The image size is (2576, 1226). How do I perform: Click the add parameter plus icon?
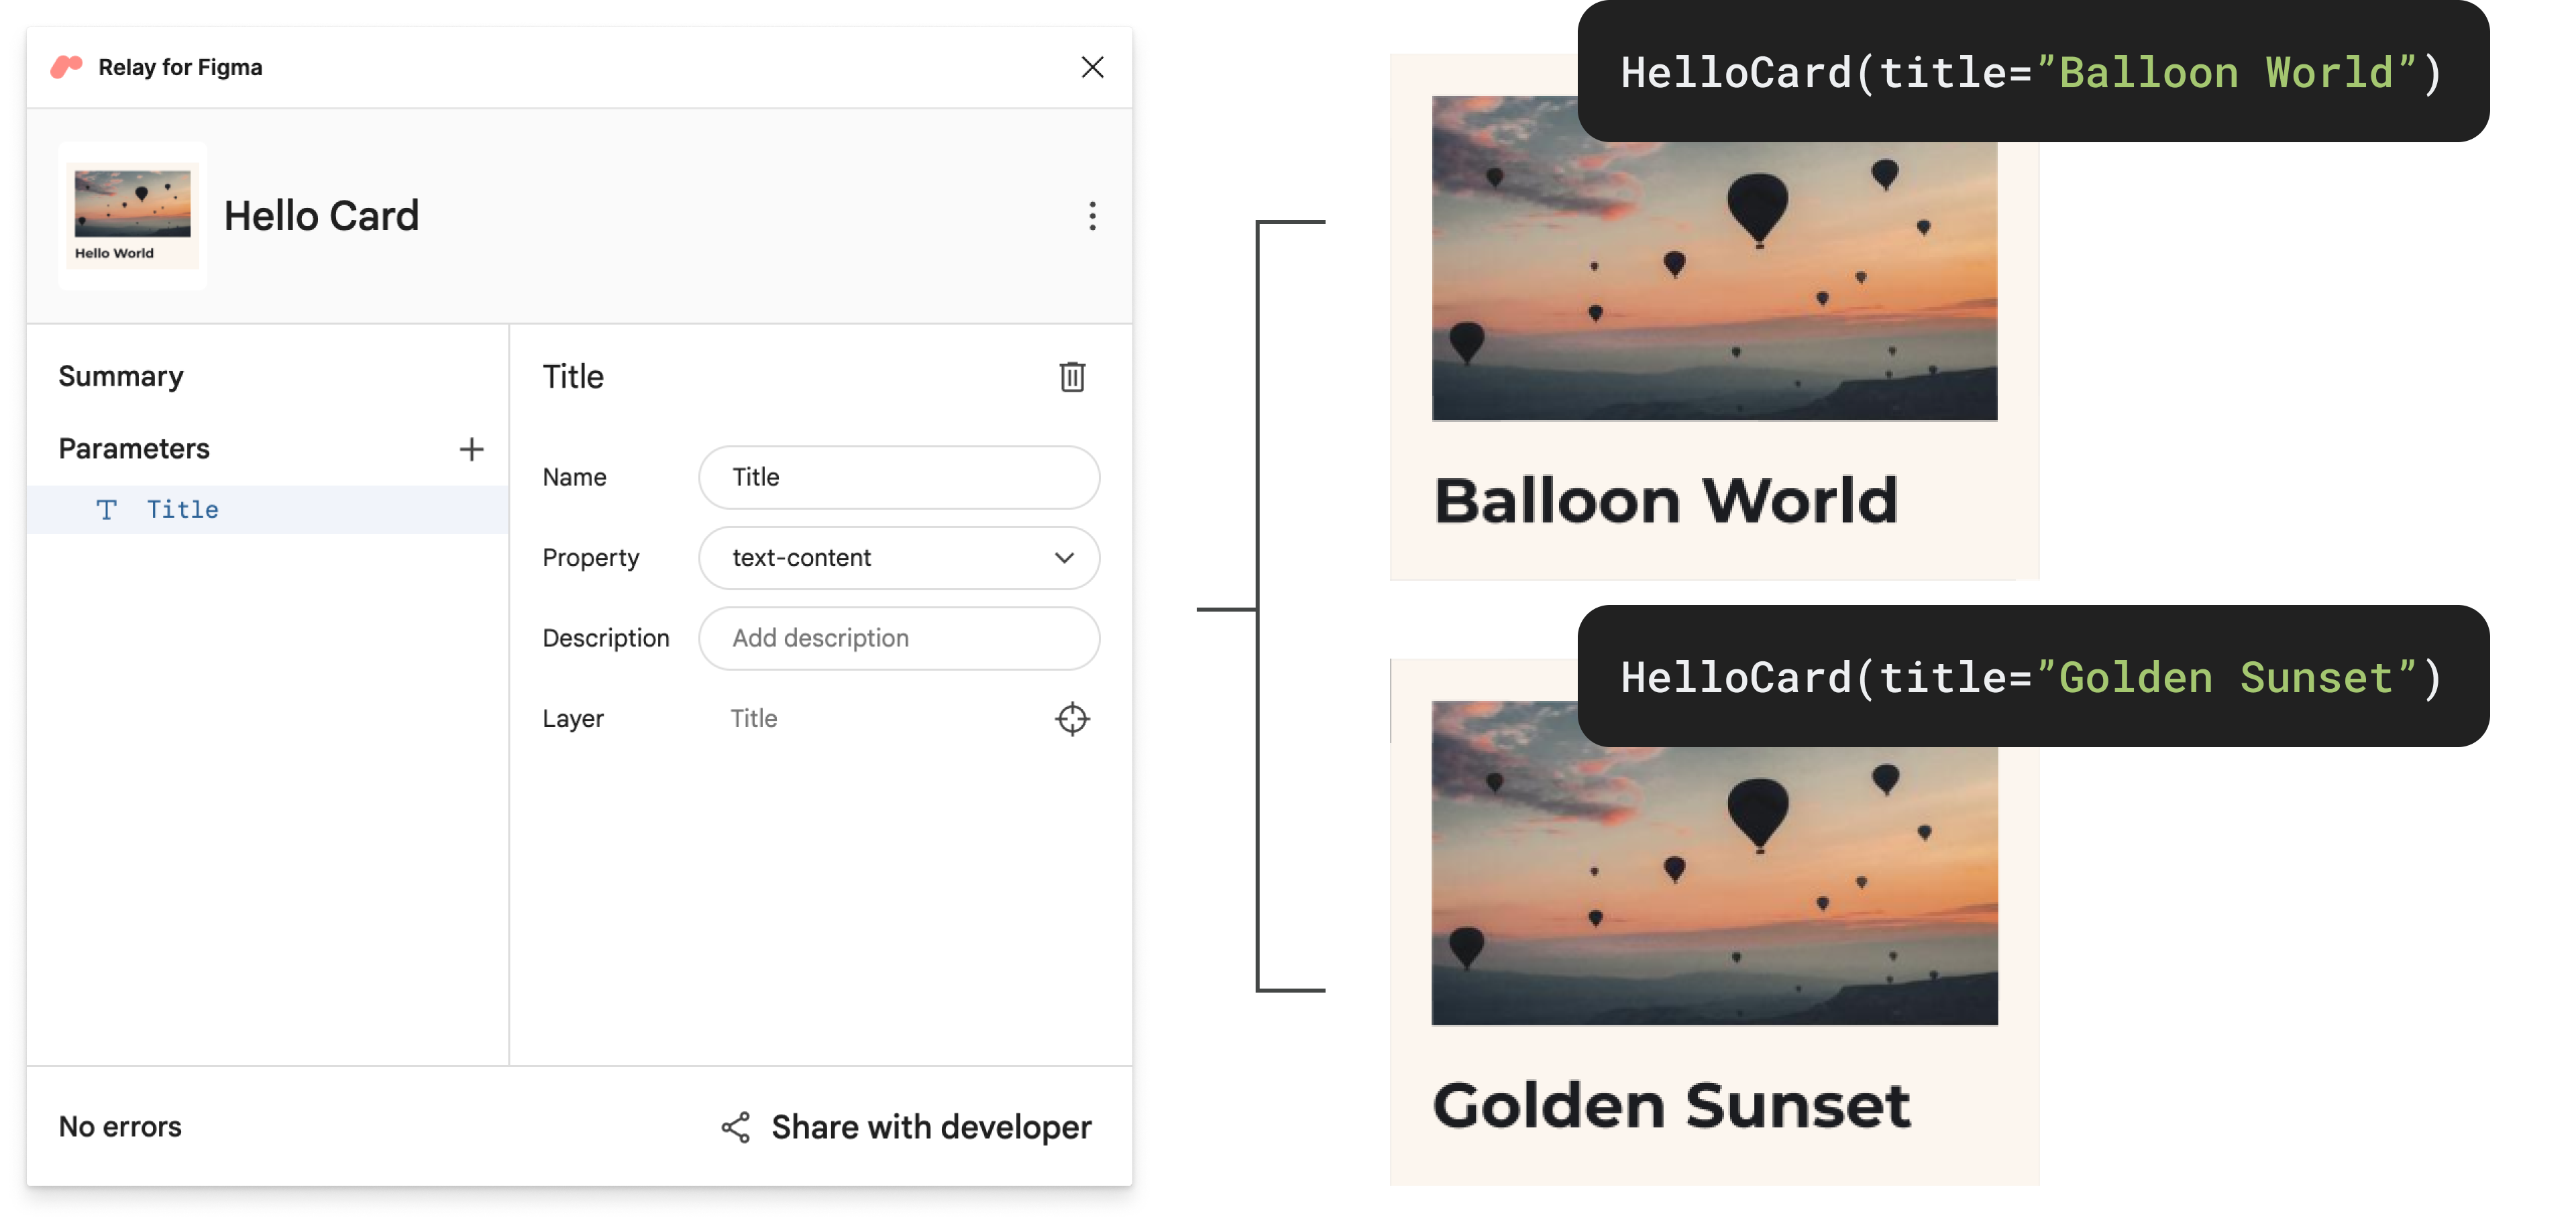470,447
